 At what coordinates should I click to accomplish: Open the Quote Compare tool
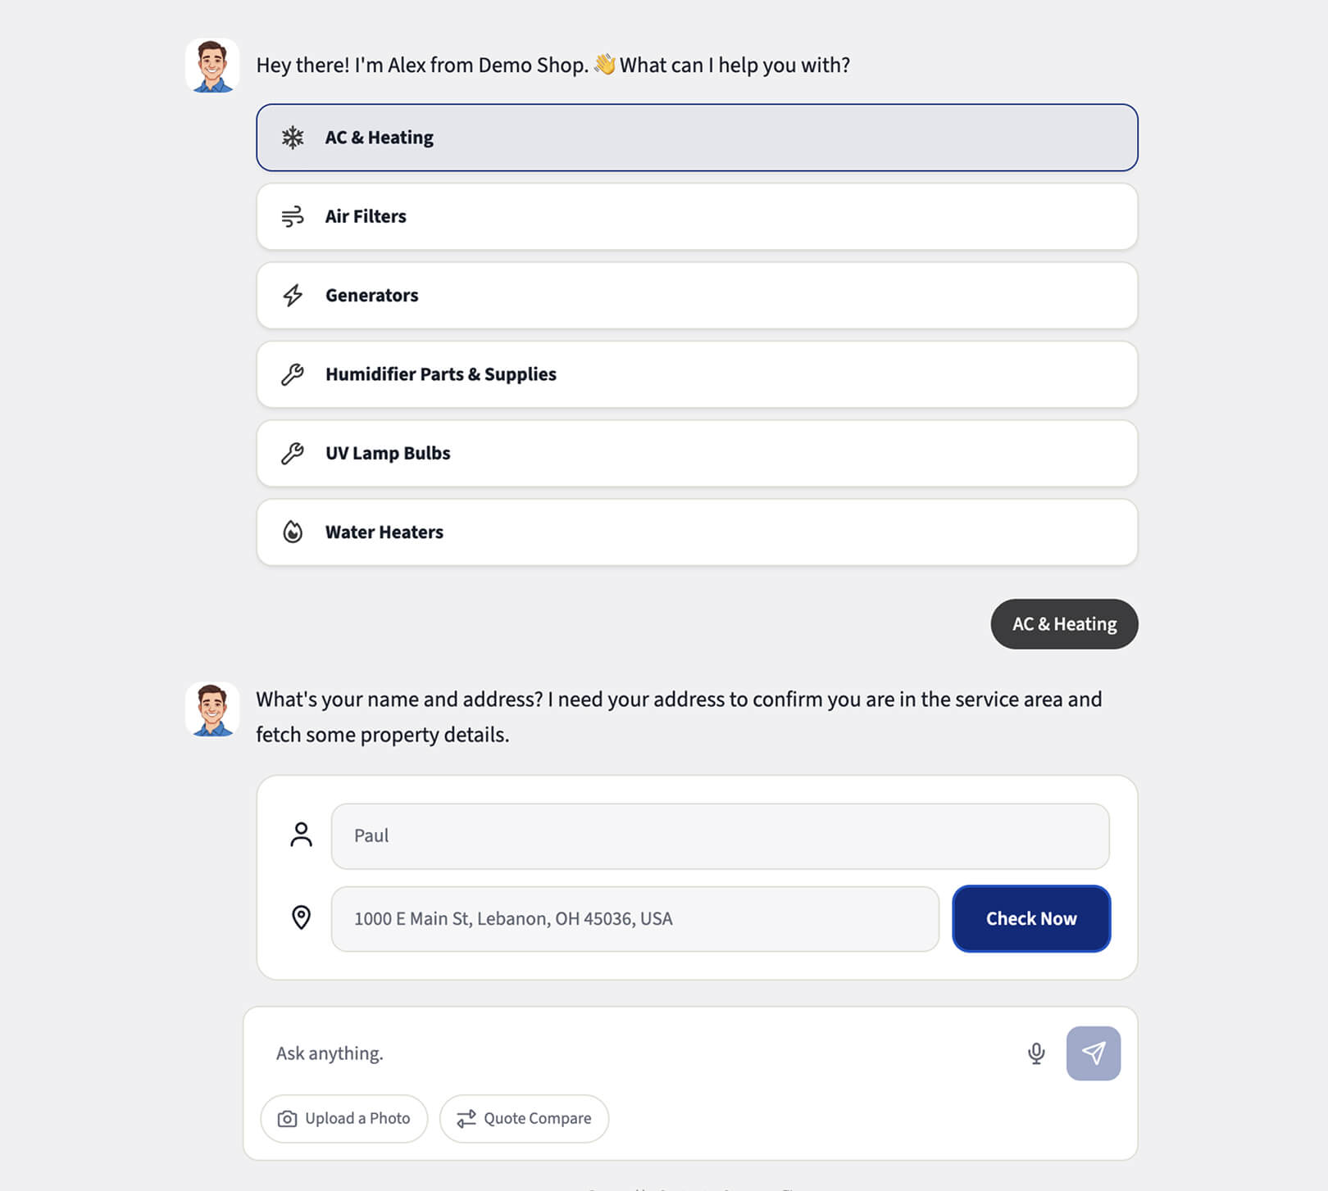point(525,1119)
